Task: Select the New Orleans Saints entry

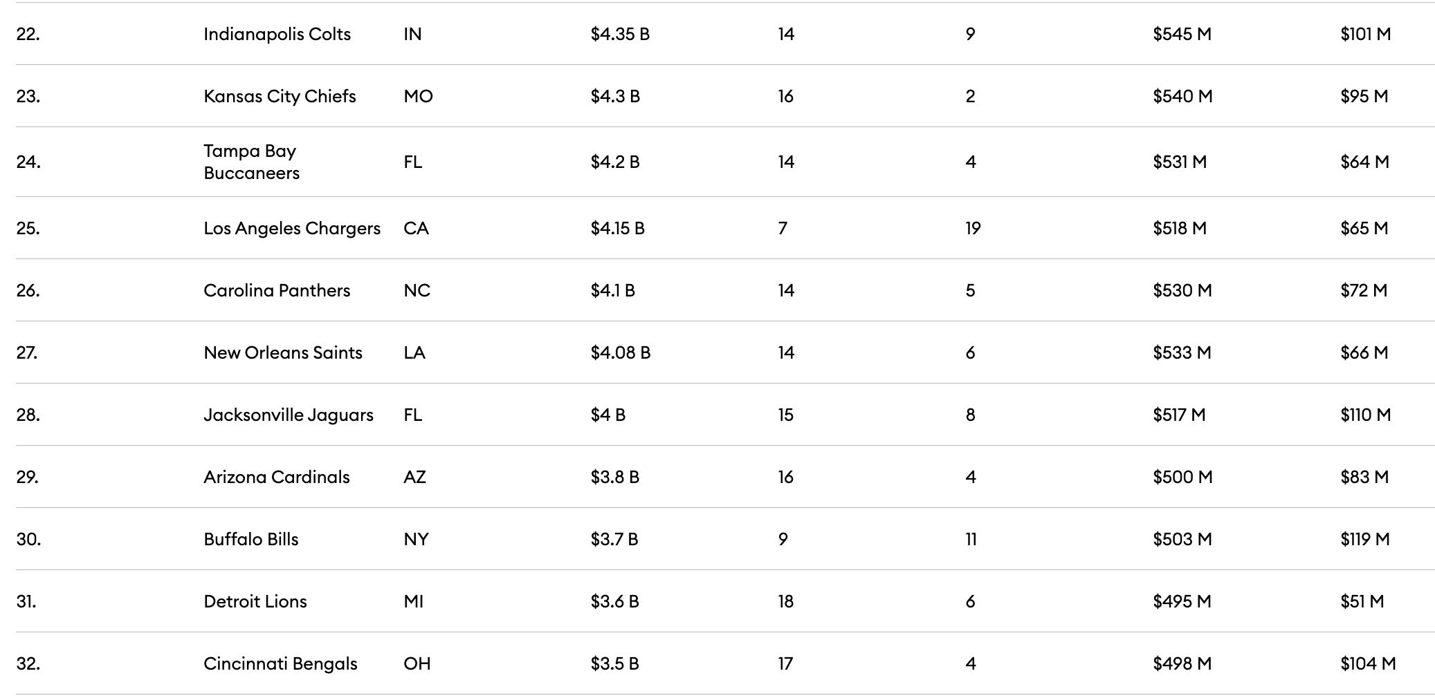Action: (282, 352)
